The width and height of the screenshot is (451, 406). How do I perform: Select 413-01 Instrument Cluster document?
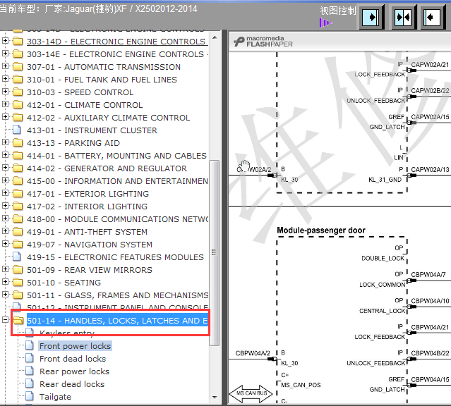(92, 130)
